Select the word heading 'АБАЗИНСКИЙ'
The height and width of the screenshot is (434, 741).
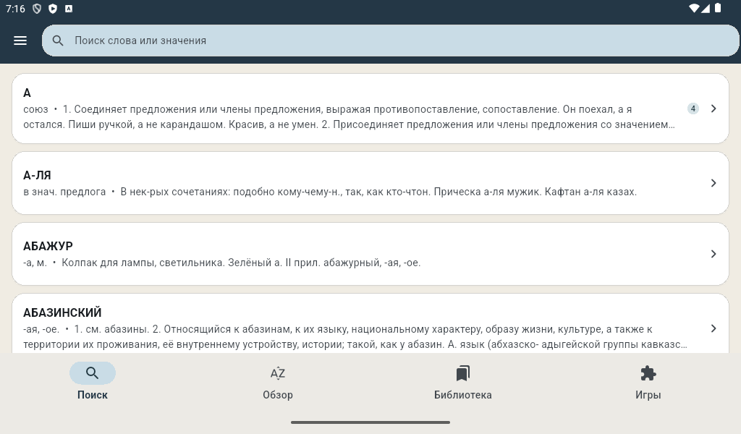pos(62,312)
